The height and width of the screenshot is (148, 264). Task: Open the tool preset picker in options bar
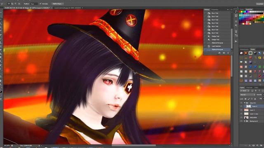pos(3,4)
